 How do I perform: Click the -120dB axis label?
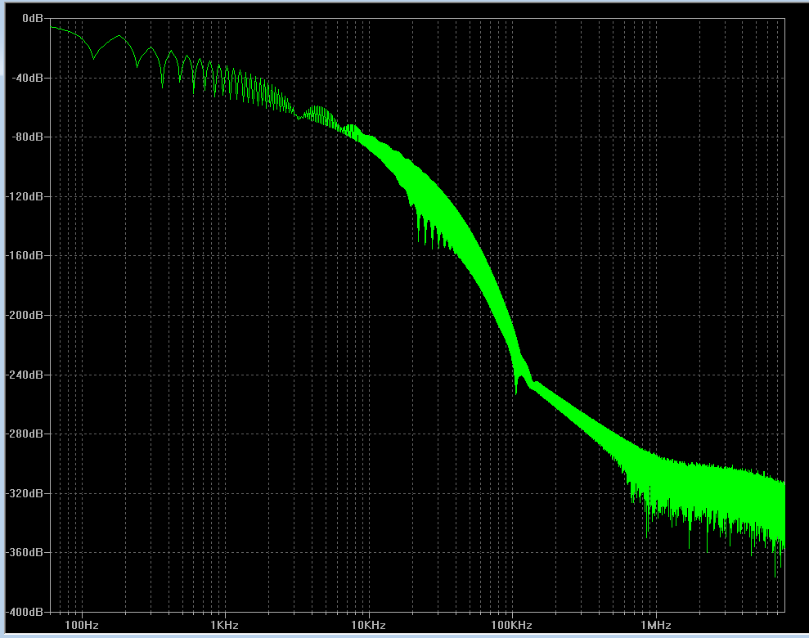coord(25,196)
